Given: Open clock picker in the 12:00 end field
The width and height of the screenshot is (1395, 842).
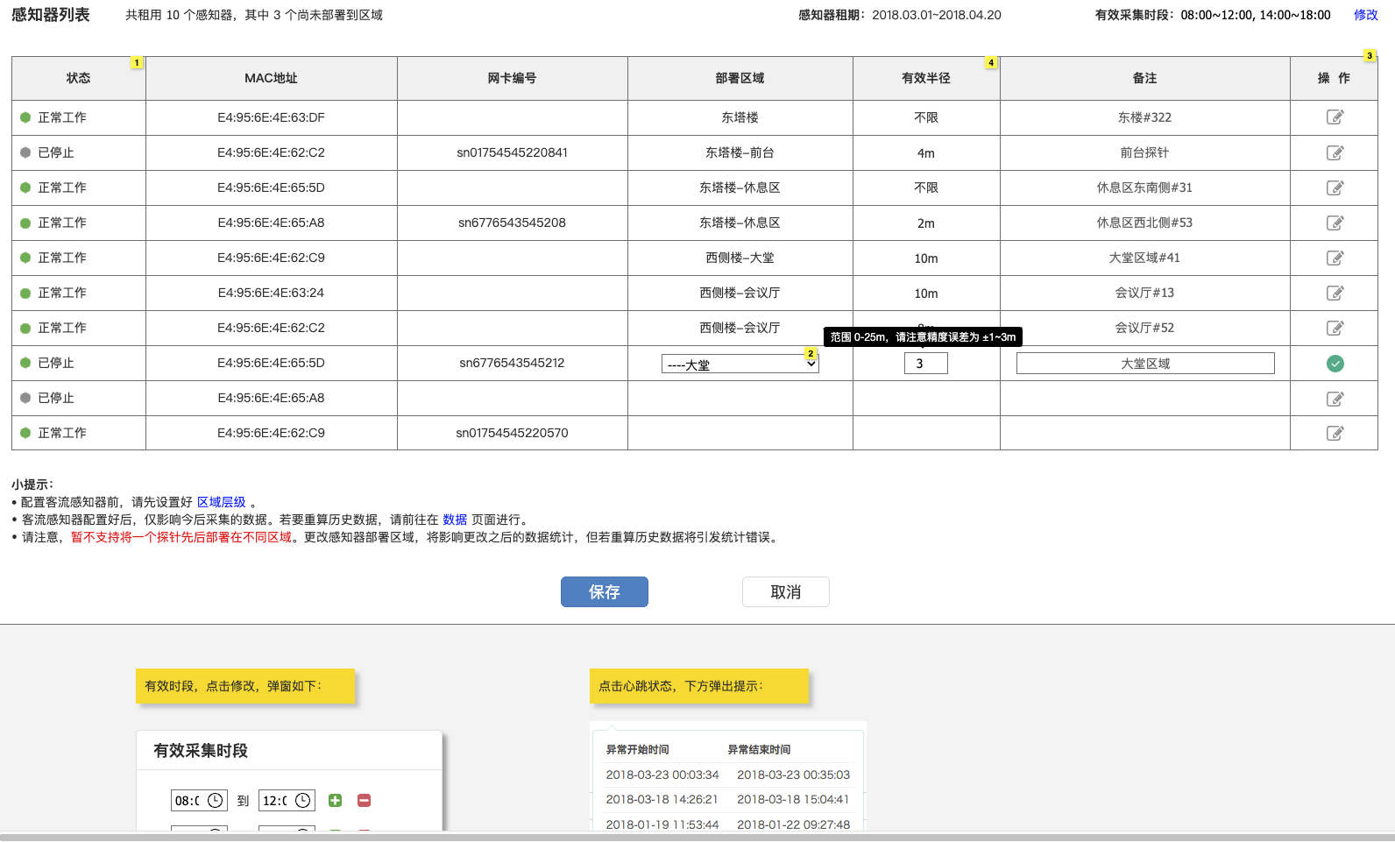Looking at the screenshot, I should click(302, 801).
